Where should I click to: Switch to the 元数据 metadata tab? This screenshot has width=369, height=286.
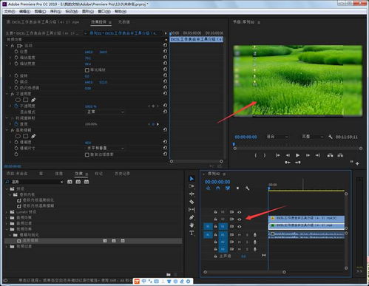(123, 22)
